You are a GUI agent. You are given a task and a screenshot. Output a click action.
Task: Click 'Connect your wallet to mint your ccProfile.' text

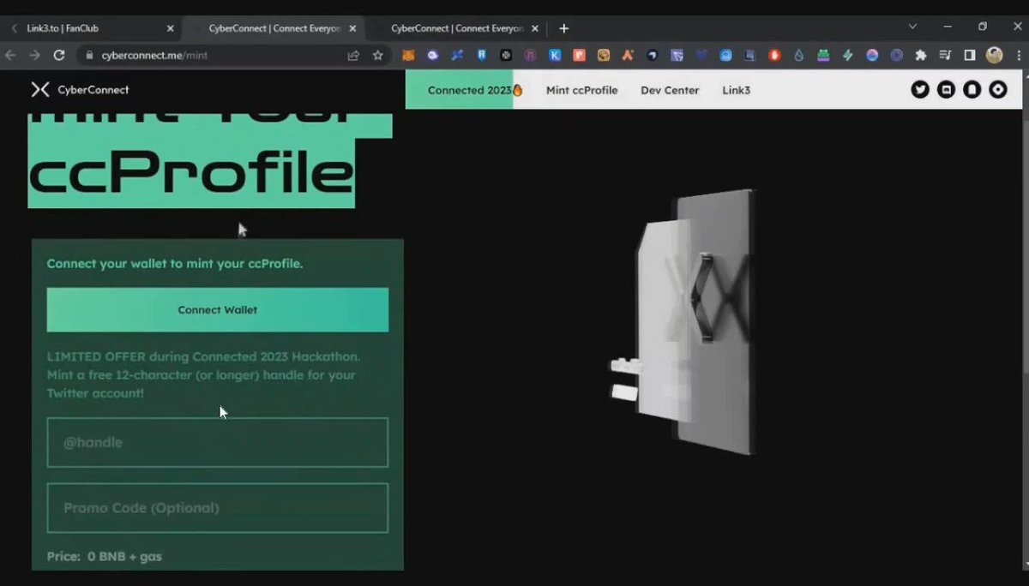point(175,264)
